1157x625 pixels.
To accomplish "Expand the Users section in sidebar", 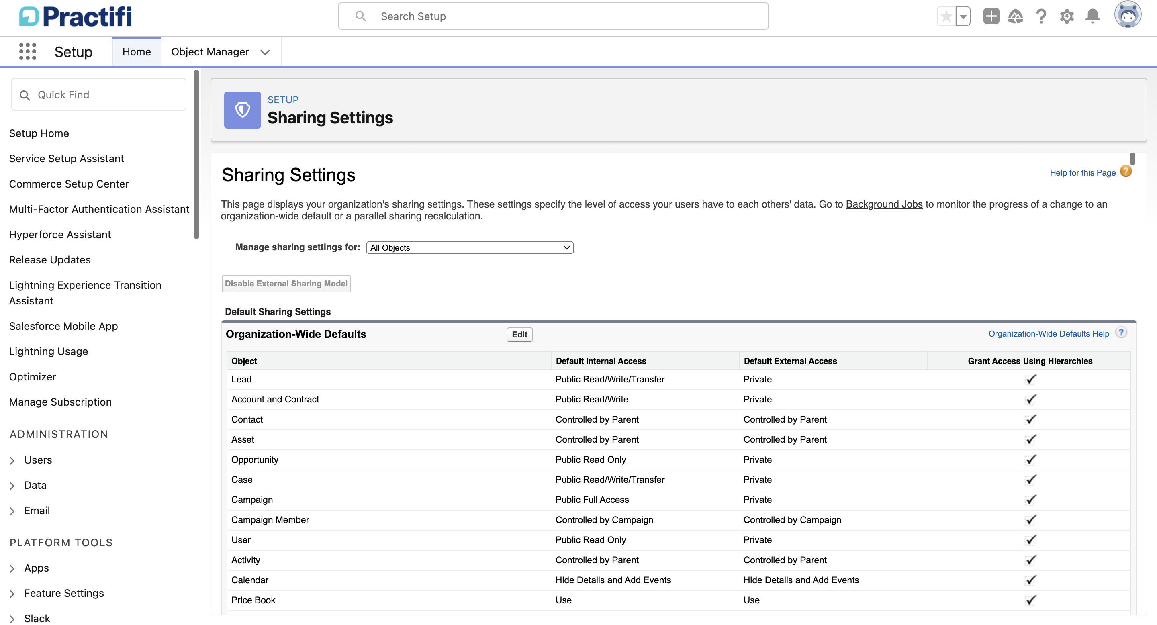I will coord(12,460).
